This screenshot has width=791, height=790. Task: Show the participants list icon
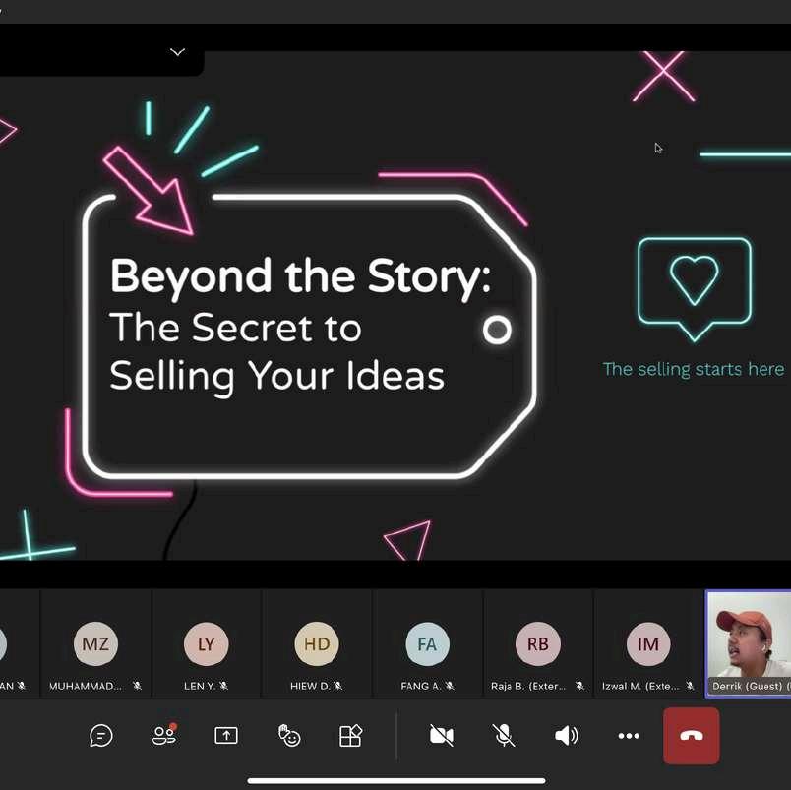[164, 735]
